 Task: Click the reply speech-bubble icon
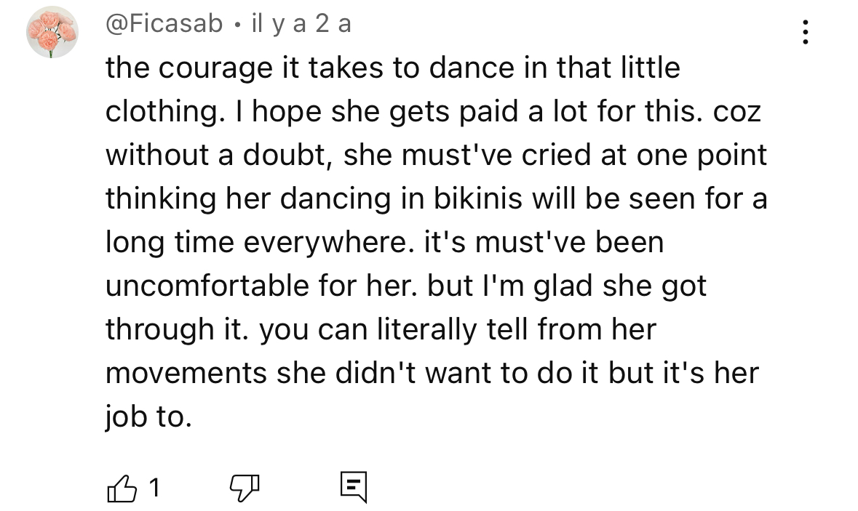coord(354,487)
